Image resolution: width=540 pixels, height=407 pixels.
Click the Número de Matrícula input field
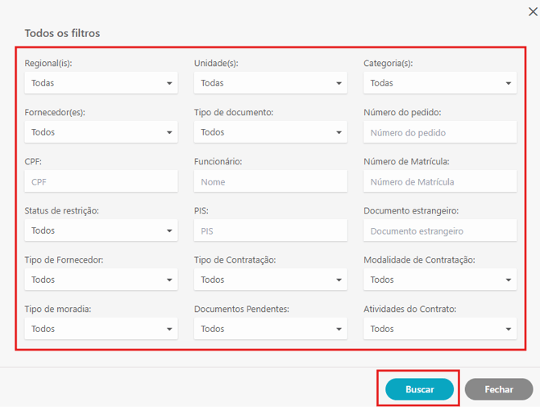click(440, 181)
